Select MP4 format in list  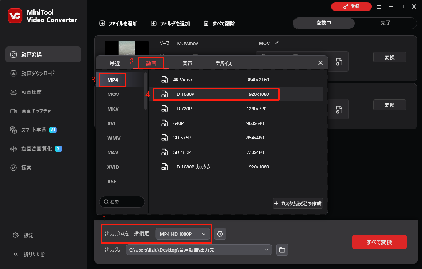click(x=113, y=80)
